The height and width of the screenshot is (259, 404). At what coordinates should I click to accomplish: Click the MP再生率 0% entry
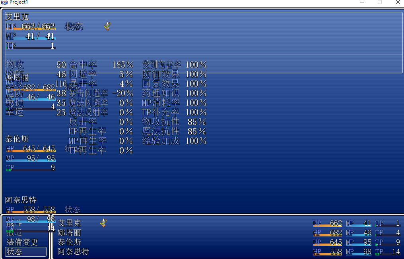coord(101,141)
